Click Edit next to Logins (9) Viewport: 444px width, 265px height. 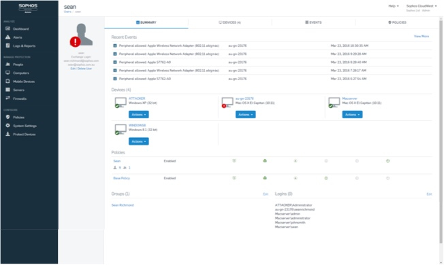(x=429, y=194)
